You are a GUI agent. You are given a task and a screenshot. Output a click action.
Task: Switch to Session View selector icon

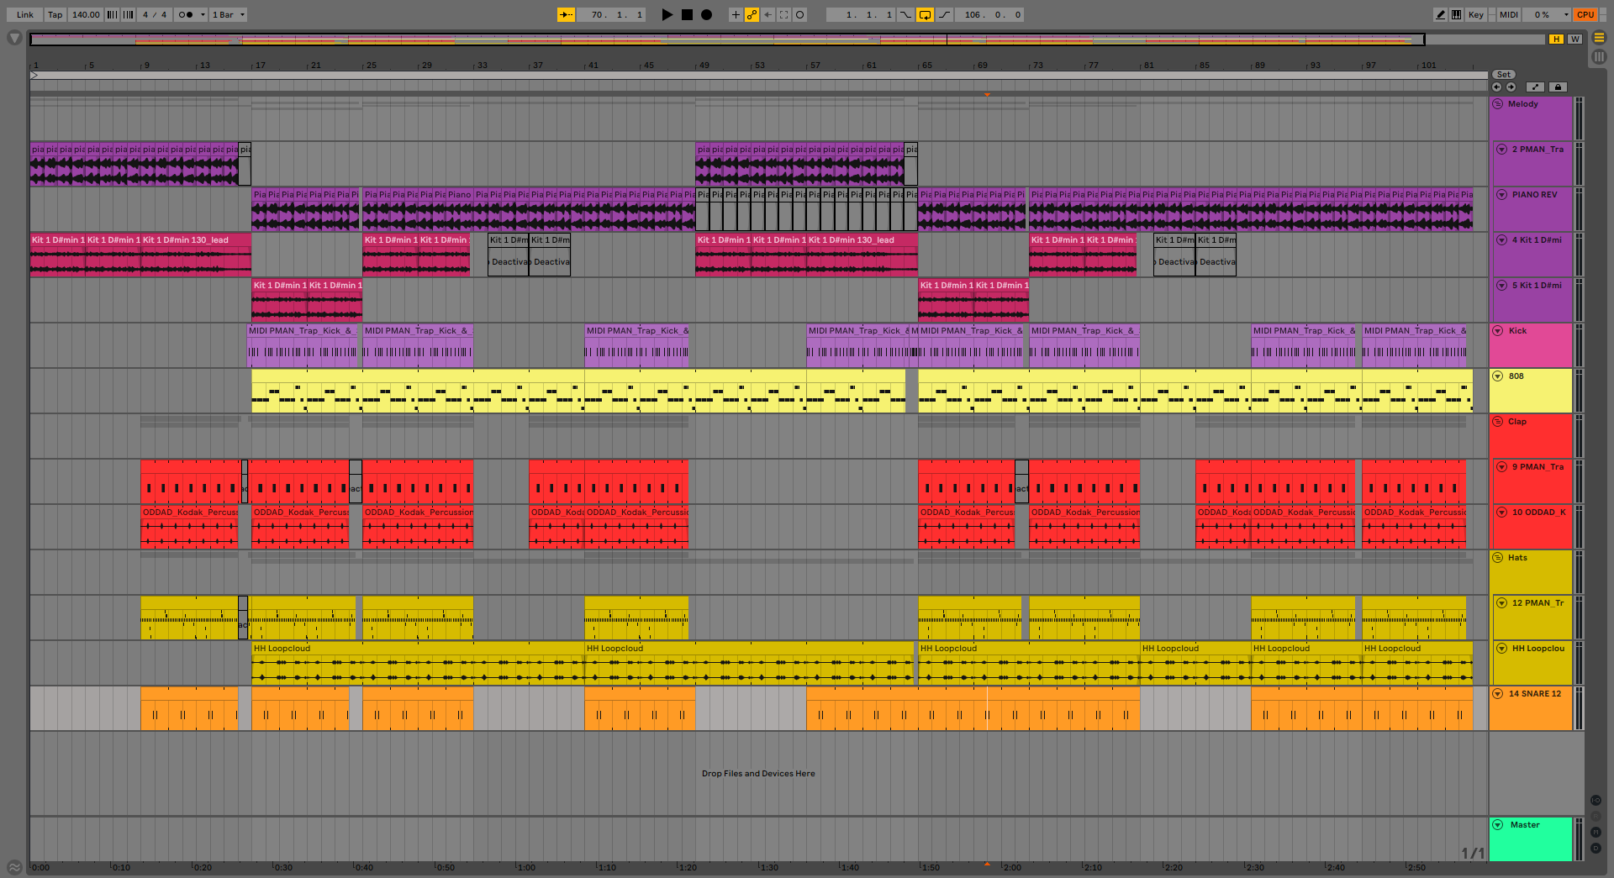click(x=1599, y=56)
